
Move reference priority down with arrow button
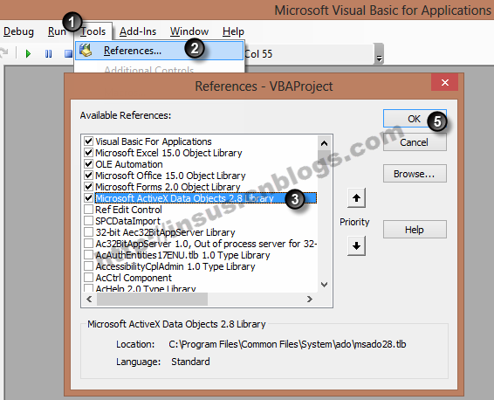pyautogui.click(x=356, y=246)
